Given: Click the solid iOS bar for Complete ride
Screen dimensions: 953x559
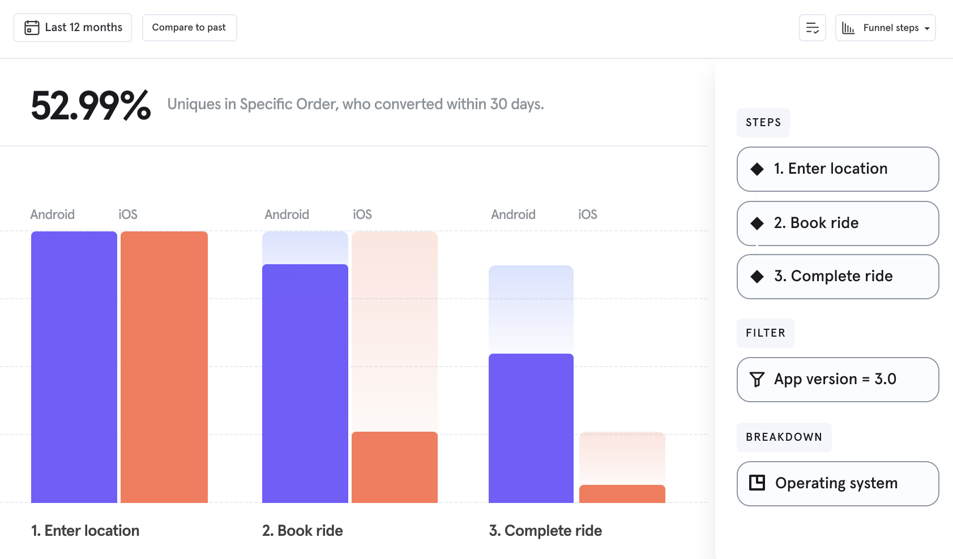Looking at the screenshot, I should pyautogui.click(x=622, y=494).
